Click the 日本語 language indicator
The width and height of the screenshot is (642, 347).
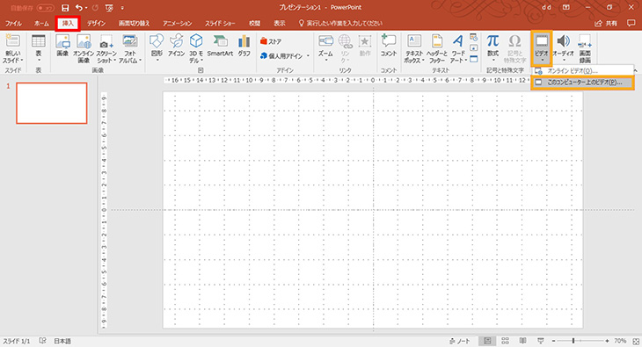pyautogui.click(x=62, y=341)
